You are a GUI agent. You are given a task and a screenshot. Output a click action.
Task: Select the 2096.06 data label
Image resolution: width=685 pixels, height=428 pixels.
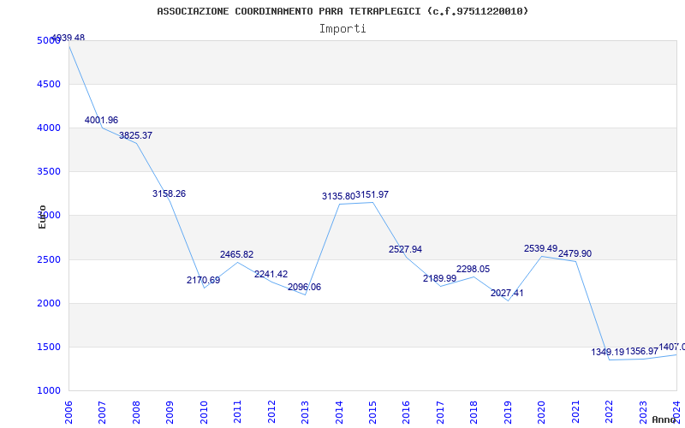(x=305, y=287)
